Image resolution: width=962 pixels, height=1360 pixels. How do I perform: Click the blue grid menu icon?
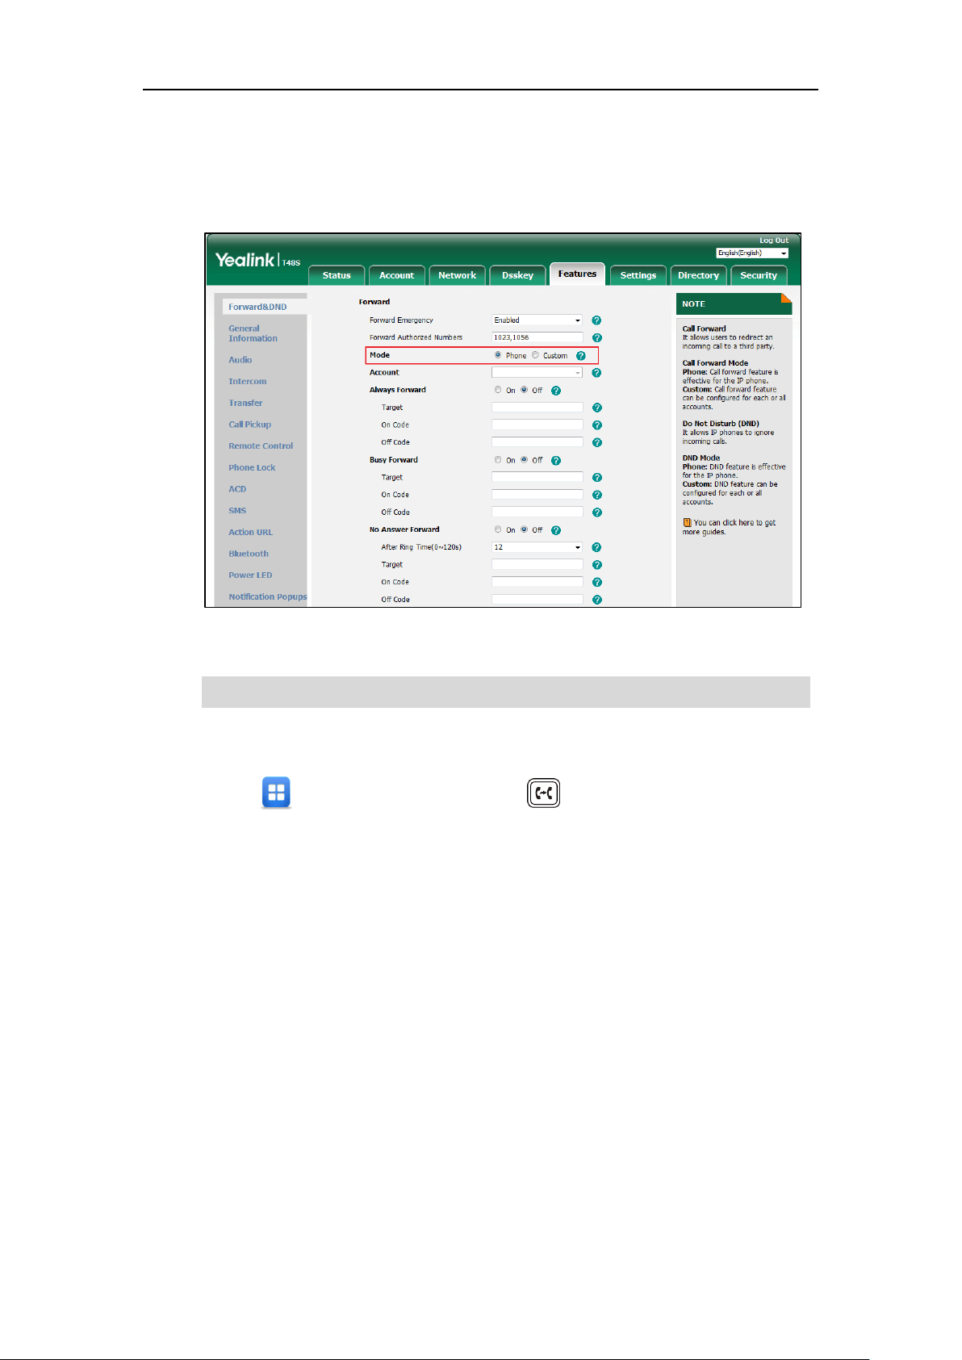click(276, 793)
